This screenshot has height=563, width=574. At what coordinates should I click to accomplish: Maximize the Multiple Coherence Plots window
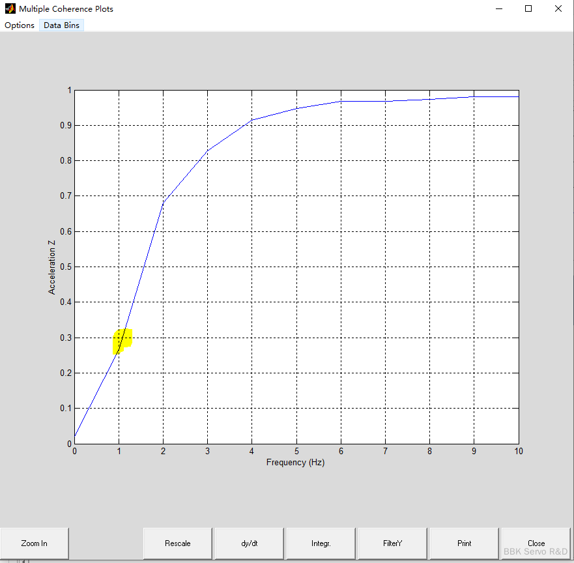528,9
